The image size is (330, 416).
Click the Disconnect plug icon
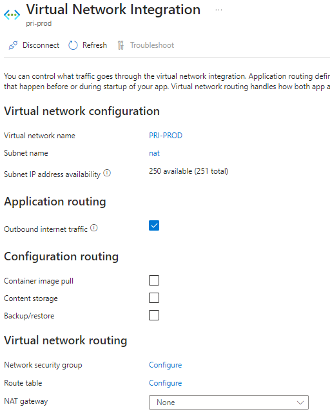coord(13,45)
